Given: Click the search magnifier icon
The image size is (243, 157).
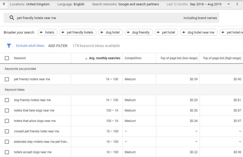Looking at the screenshot, I should (12, 18).
